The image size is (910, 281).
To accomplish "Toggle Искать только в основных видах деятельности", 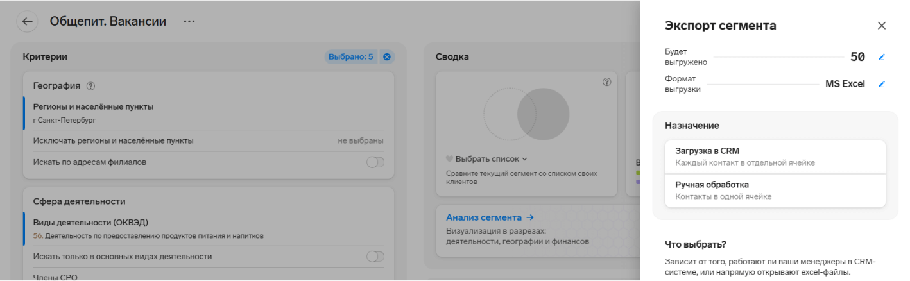I will [x=375, y=257].
